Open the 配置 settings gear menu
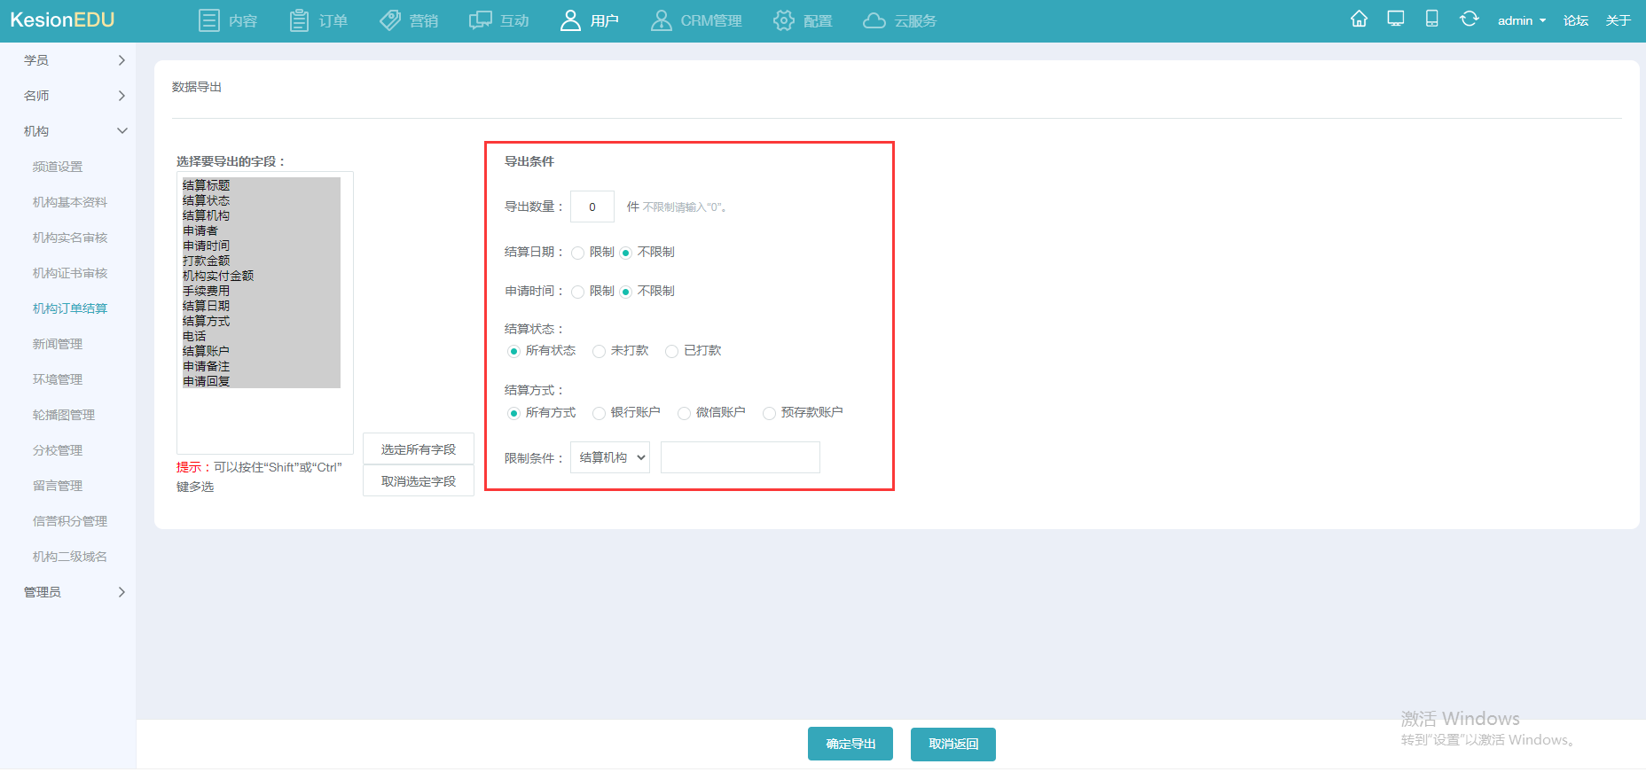1646x772 pixels. tap(803, 20)
